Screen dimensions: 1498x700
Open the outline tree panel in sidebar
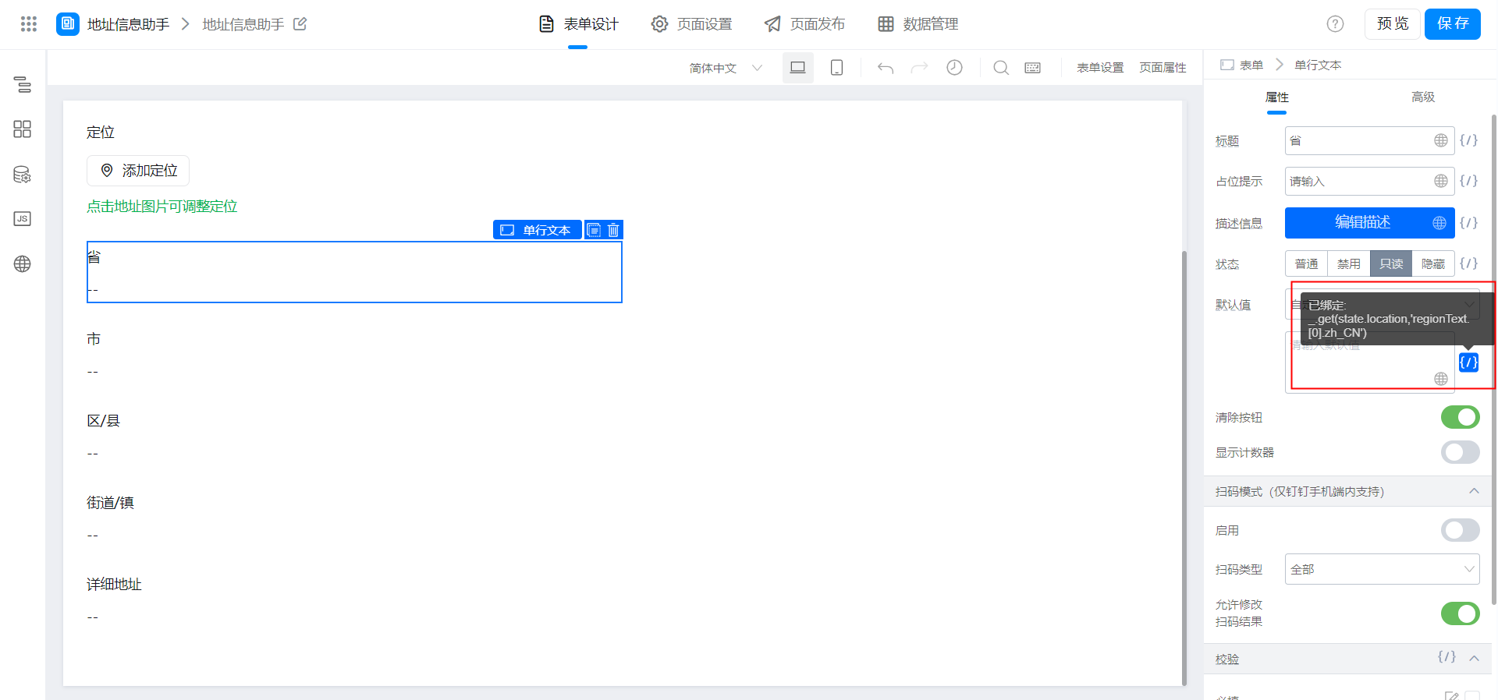pyautogui.click(x=23, y=84)
